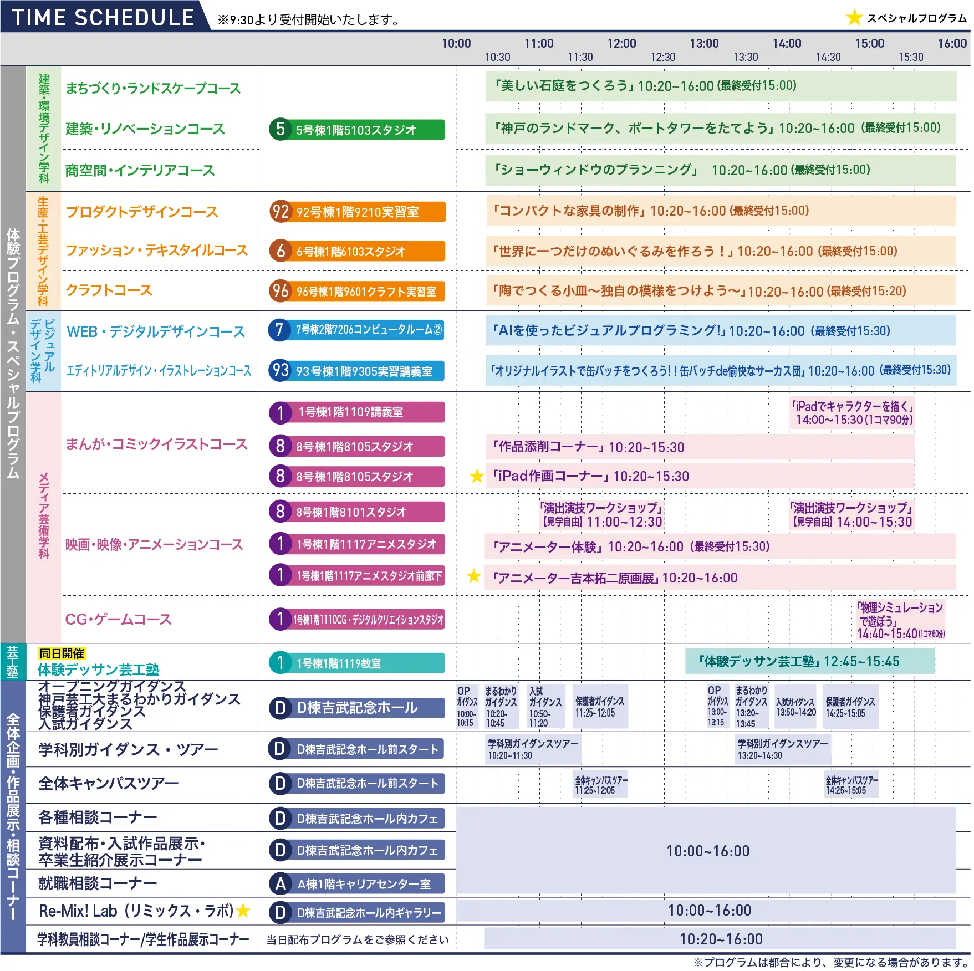Click the A棟1階キャリアセンター室 badge
The height and width of the screenshot is (971, 974).
tap(357, 883)
